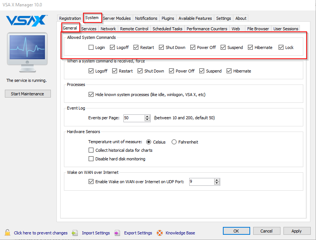Click the Knowledge Base lifebuoy icon

pos(160,233)
